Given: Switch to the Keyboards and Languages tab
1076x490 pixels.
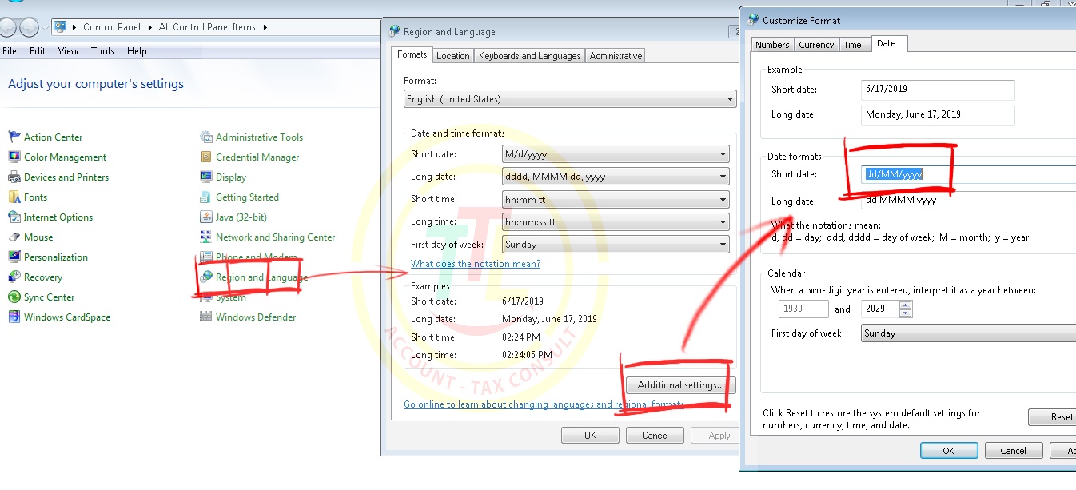Looking at the screenshot, I should 529,56.
